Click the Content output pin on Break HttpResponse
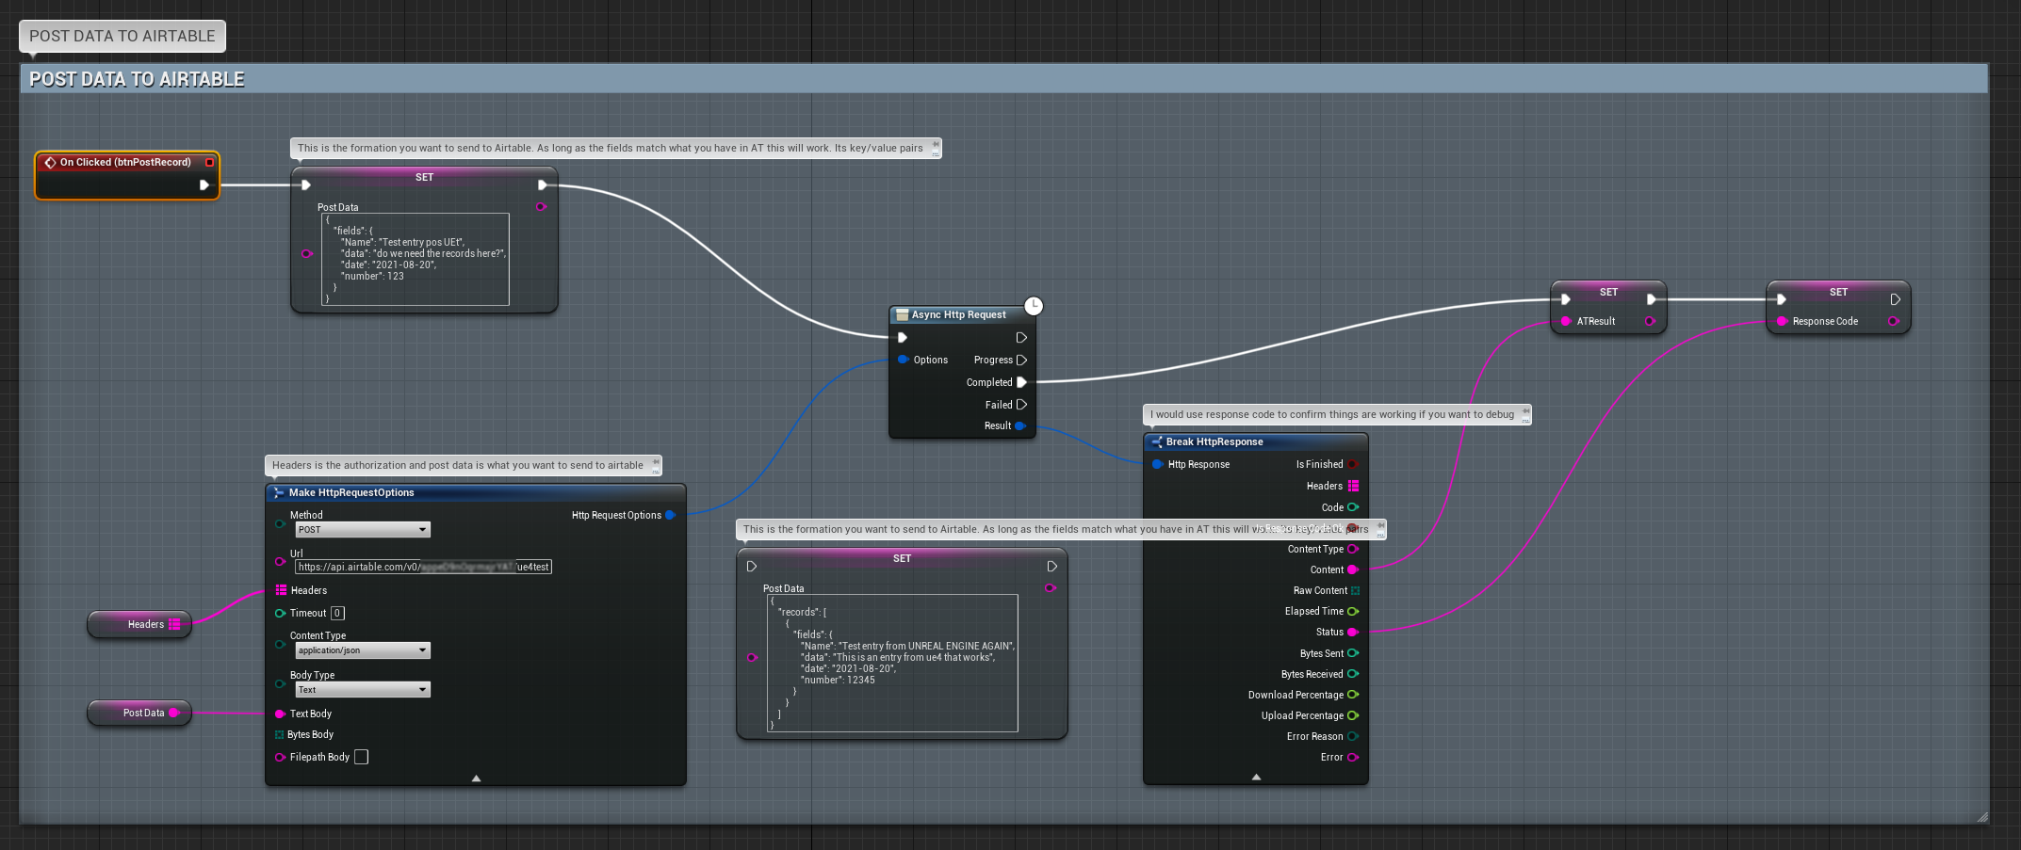The height and width of the screenshot is (850, 2021). point(1354,569)
